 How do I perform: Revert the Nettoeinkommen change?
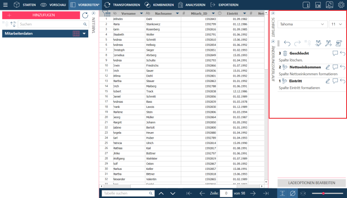343,67
